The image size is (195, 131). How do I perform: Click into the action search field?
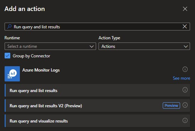pos(97,27)
